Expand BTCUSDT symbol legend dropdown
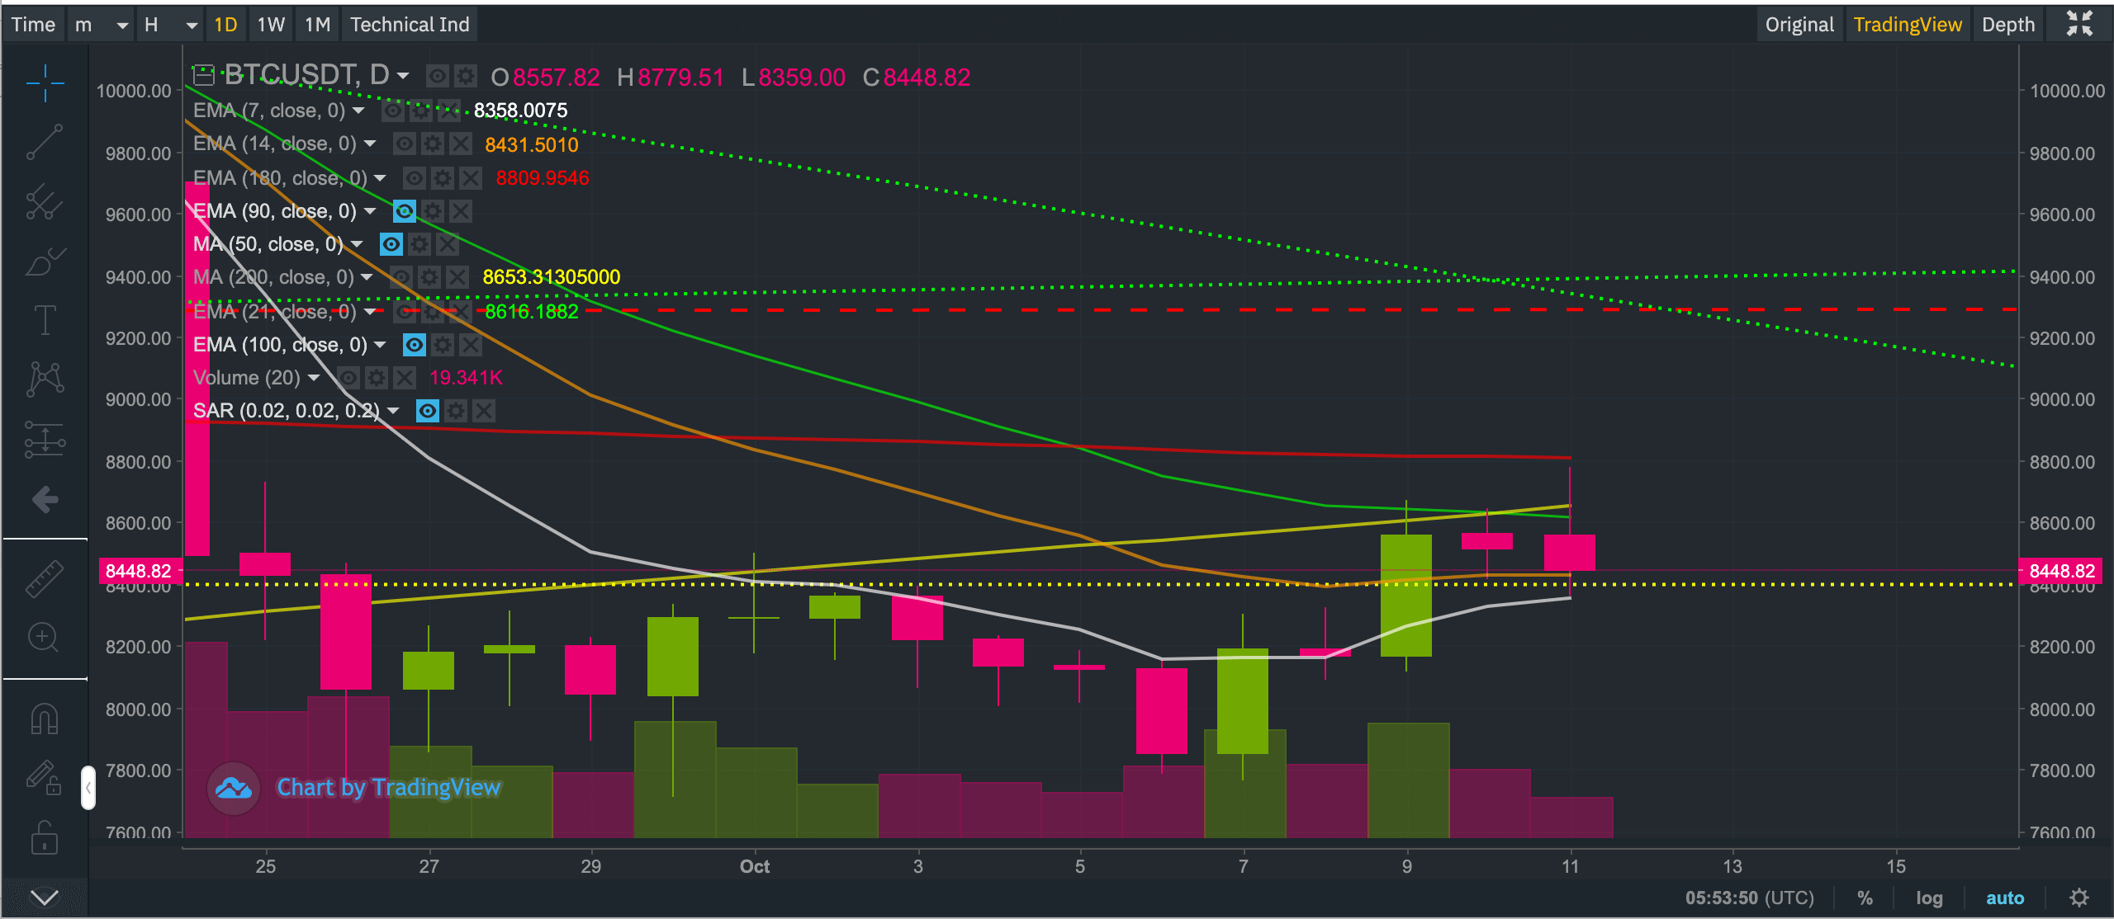 tap(403, 76)
